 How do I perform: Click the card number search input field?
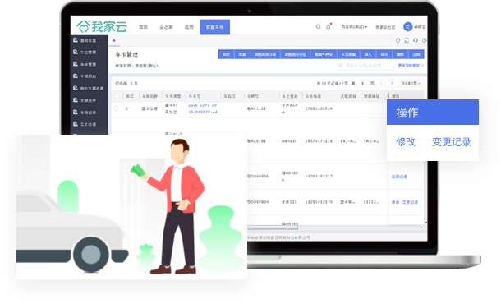365,66
